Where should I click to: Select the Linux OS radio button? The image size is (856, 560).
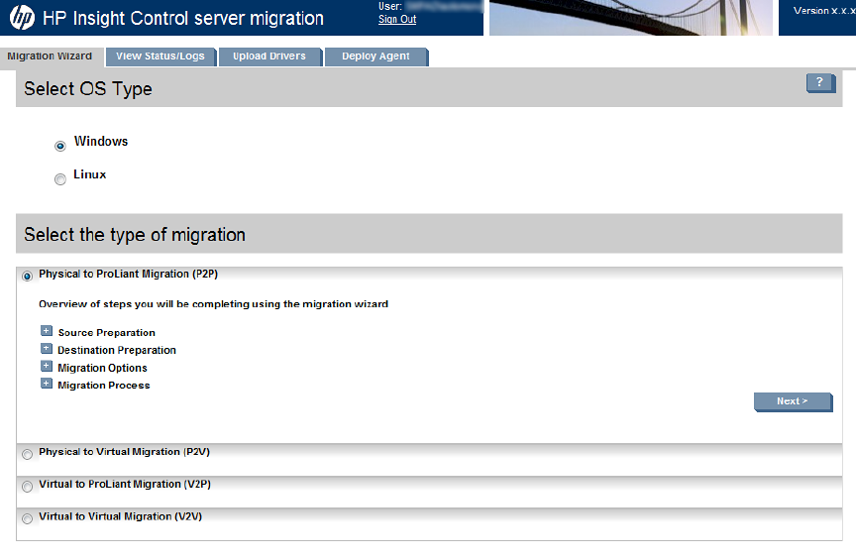pos(60,179)
